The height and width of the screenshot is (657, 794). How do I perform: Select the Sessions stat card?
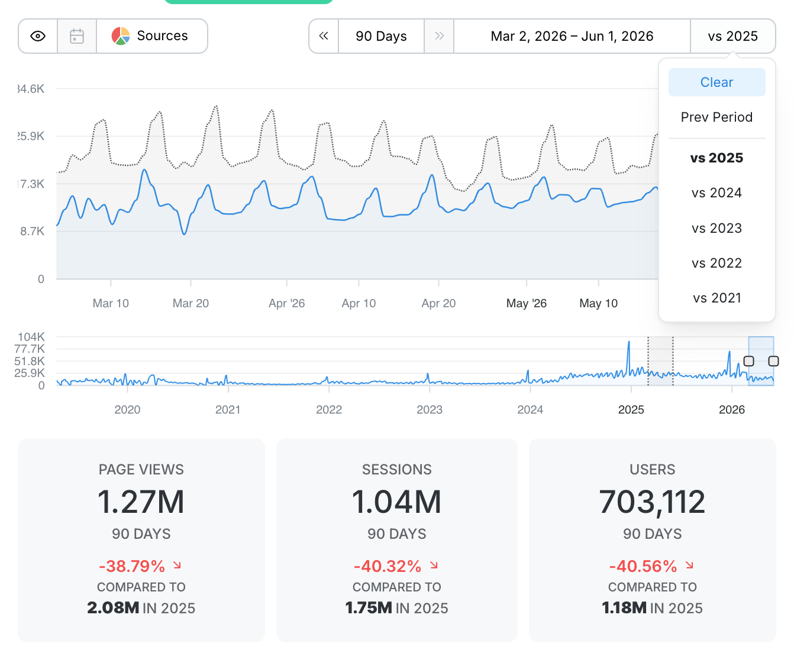397,540
